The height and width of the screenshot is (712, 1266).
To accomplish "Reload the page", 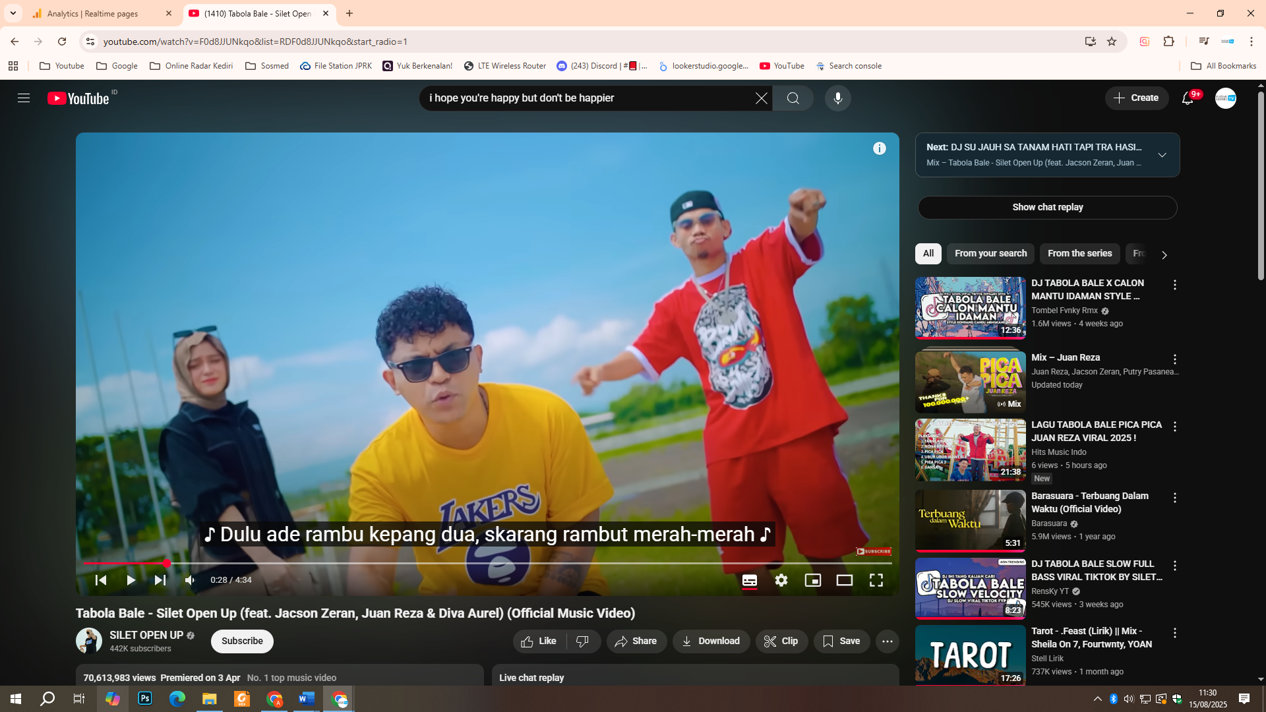I will 62,42.
